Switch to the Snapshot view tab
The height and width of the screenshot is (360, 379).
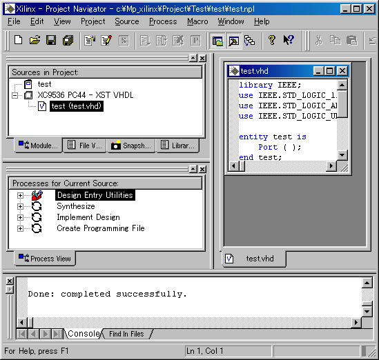pyautogui.click(x=131, y=146)
